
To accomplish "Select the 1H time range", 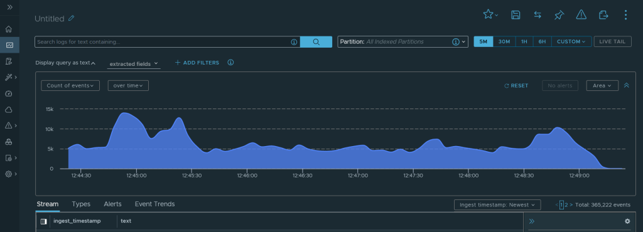I will click(x=524, y=42).
